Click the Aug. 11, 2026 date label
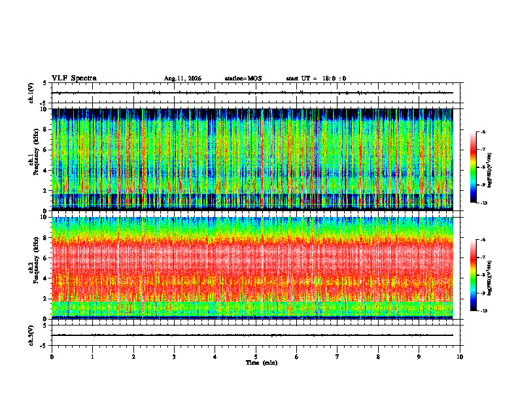This screenshot has width=518, height=400. (x=182, y=78)
